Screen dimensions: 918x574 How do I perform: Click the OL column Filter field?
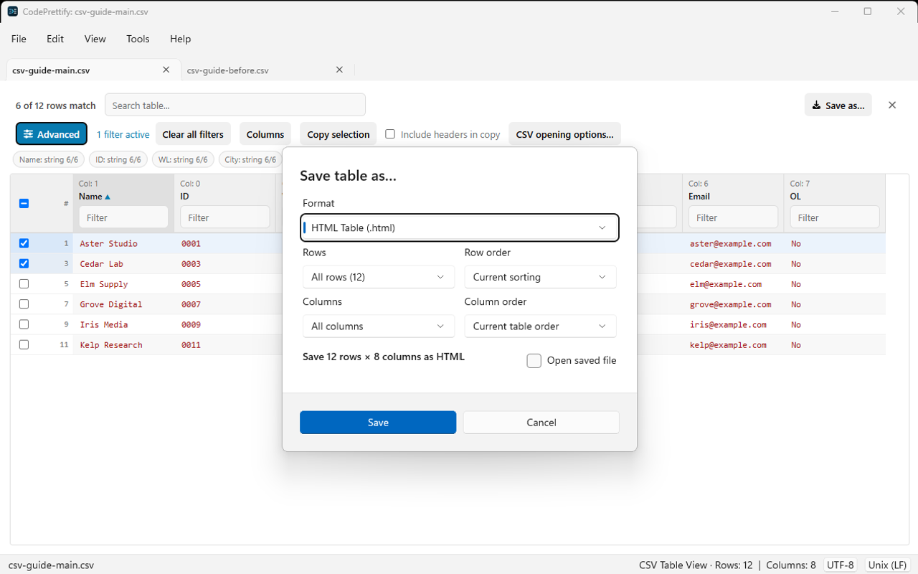click(835, 217)
